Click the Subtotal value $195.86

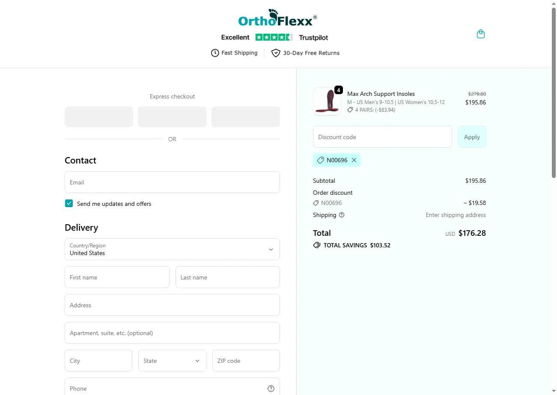(x=476, y=181)
